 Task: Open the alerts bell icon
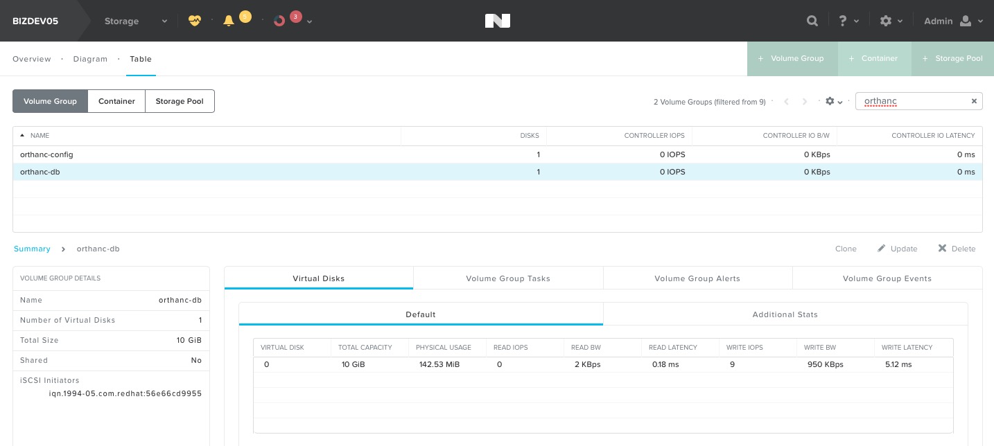coord(229,21)
